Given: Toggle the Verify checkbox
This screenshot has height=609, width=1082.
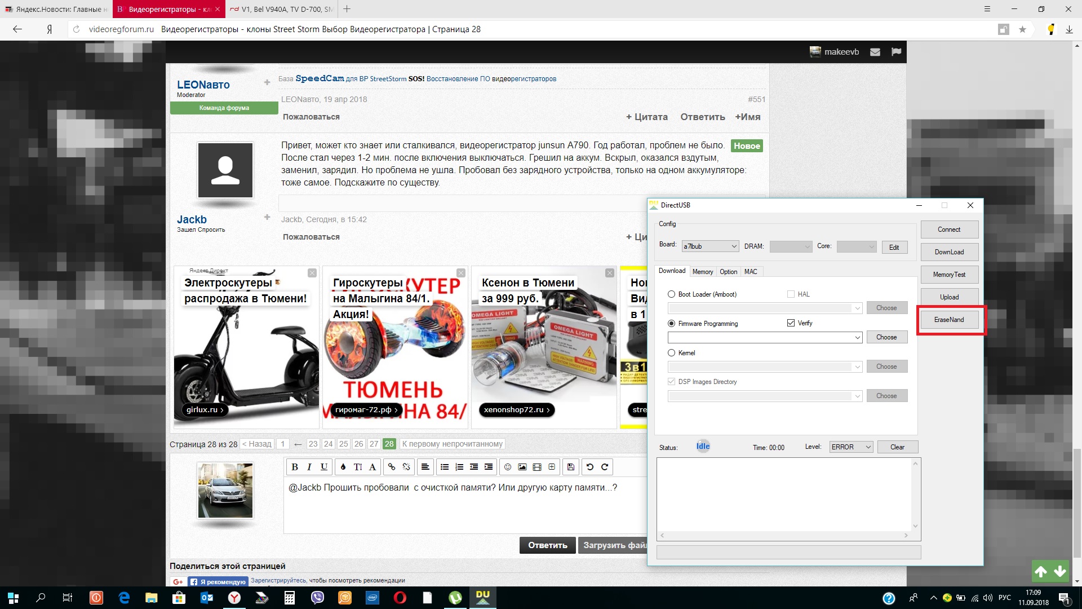Looking at the screenshot, I should (x=791, y=323).
